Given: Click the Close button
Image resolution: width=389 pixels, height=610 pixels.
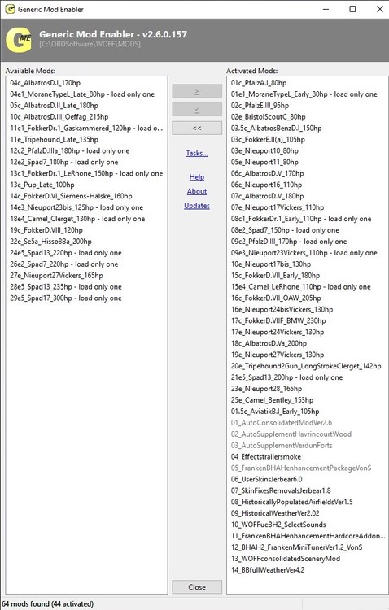Looking at the screenshot, I should 197,587.
